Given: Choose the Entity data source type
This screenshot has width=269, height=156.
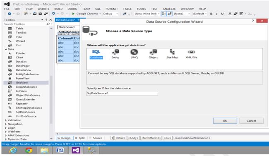Looking at the screenshot, I should tap(115, 54).
